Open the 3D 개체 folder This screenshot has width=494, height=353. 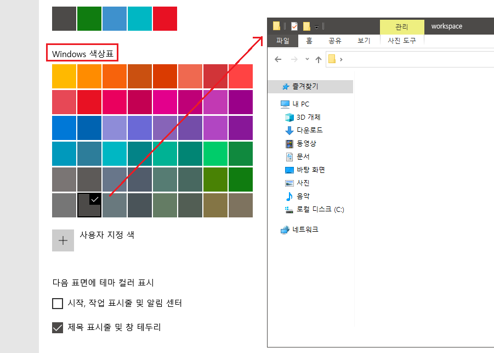tap(309, 117)
